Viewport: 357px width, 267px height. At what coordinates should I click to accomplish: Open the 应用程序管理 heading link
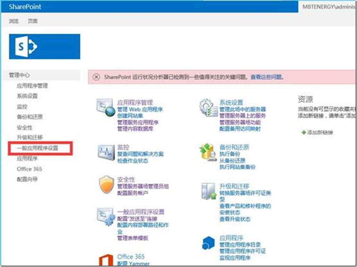(x=135, y=102)
